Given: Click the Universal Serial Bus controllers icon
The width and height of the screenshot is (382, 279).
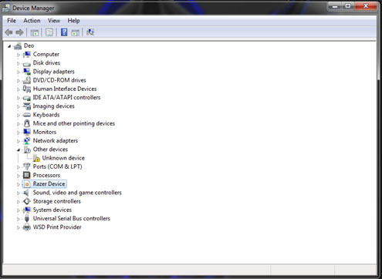Looking at the screenshot, I should [x=27, y=219].
